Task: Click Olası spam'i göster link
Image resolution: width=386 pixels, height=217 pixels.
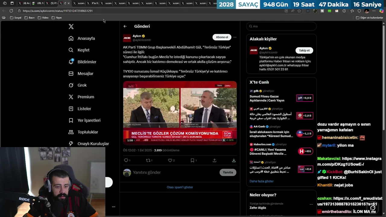Action: point(180,187)
